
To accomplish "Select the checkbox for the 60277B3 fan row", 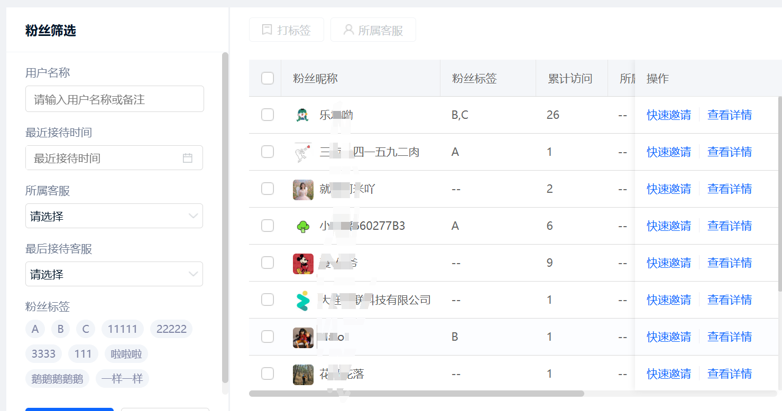I will 268,226.
